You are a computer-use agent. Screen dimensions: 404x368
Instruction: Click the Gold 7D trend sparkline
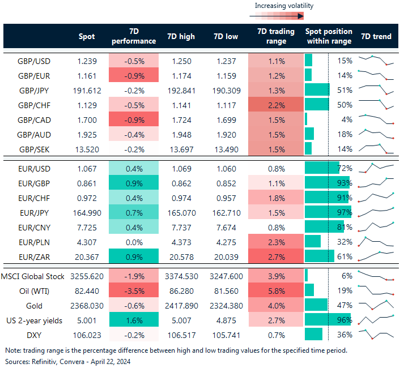[x=376, y=305]
